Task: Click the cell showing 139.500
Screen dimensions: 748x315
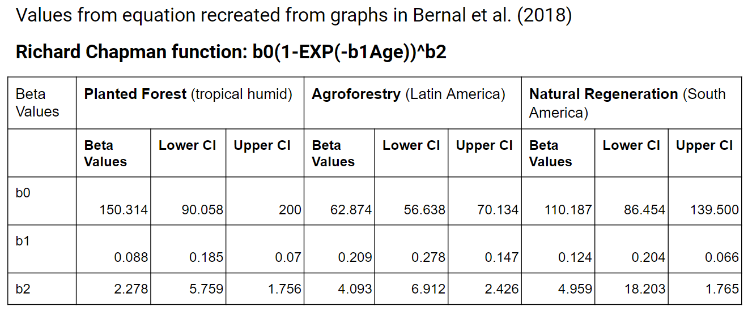Action: point(714,210)
